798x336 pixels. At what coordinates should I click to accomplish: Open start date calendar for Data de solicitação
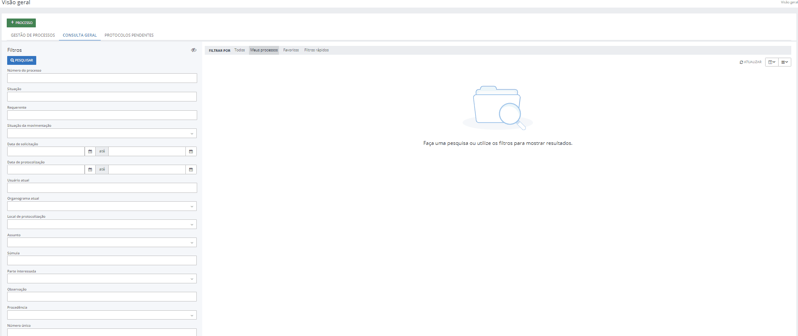[x=90, y=152]
